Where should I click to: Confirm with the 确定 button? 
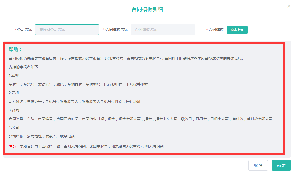(281, 165)
